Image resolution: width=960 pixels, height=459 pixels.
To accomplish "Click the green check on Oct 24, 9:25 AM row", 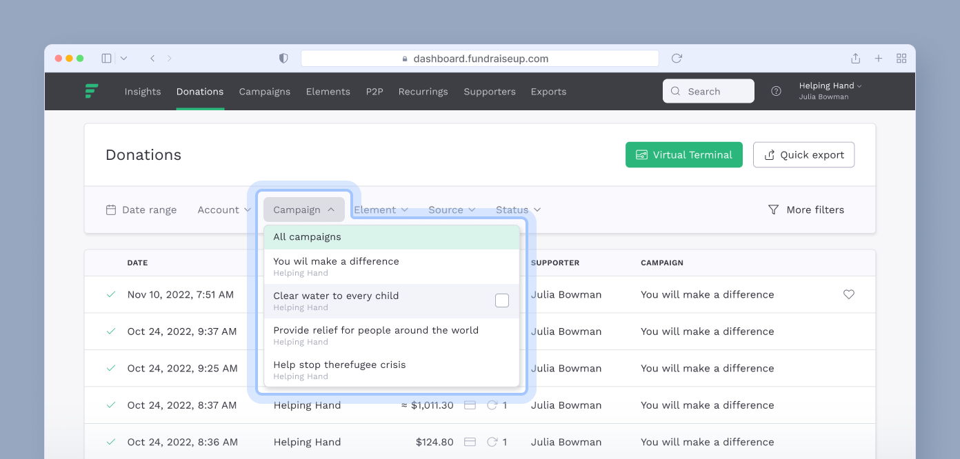I will click(110, 368).
